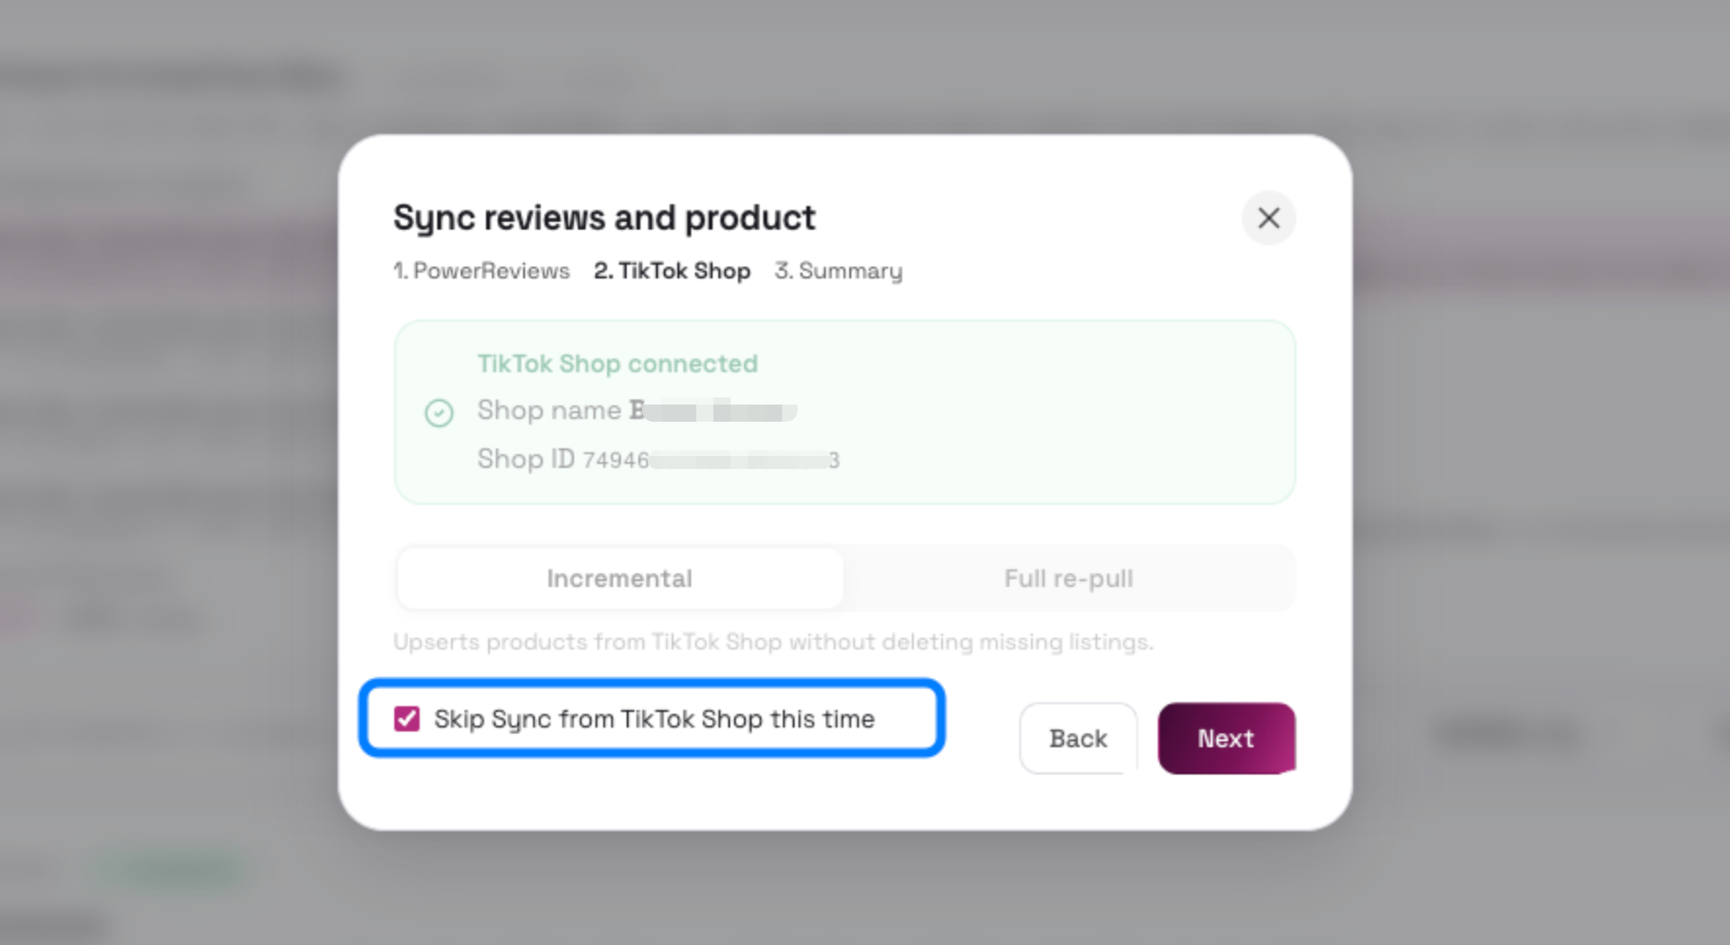Viewport: 1730px width, 945px height.
Task: Select the redacted Shop name value
Action: point(713,410)
